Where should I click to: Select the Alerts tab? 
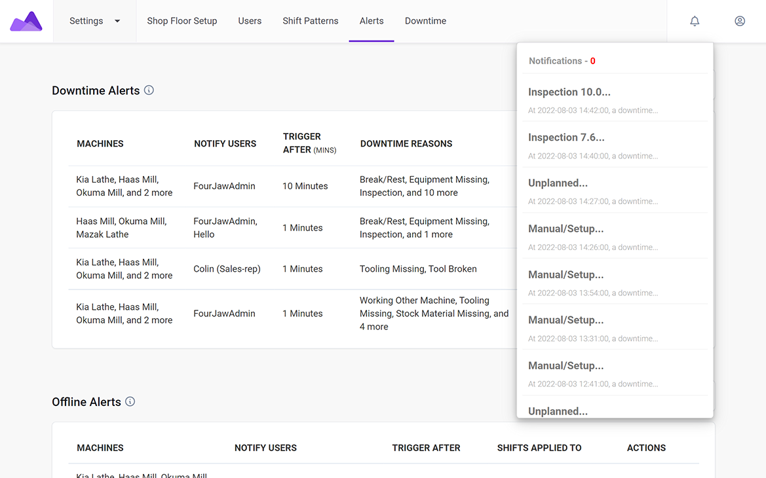pos(372,21)
